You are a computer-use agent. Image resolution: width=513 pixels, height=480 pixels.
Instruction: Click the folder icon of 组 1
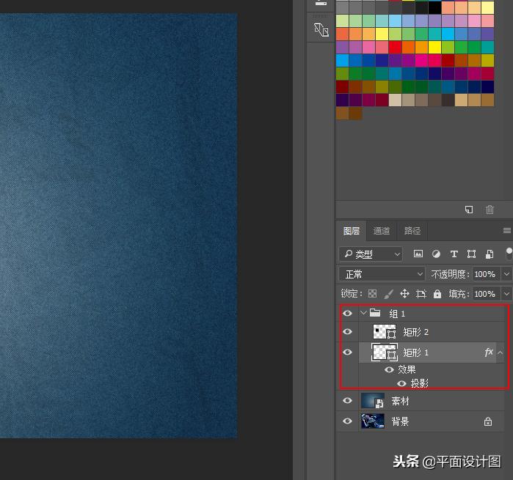[x=375, y=313]
